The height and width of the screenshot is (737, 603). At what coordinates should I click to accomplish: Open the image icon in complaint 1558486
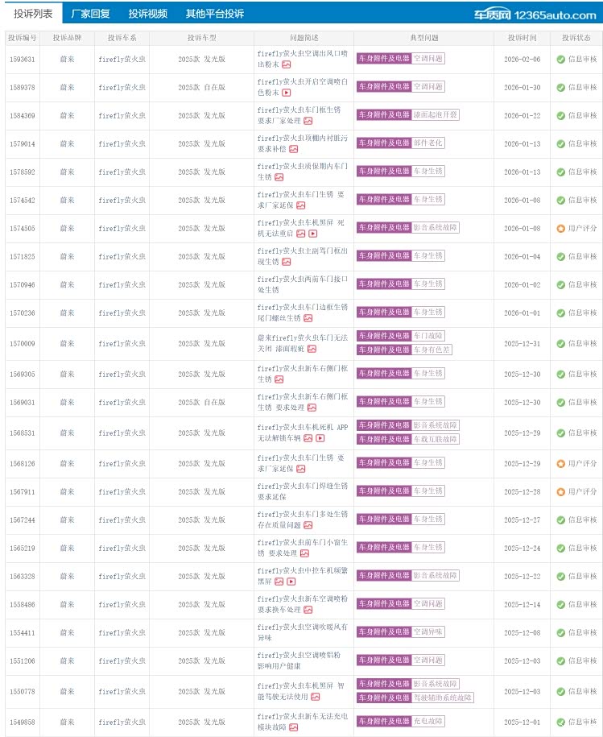(x=308, y=610)
